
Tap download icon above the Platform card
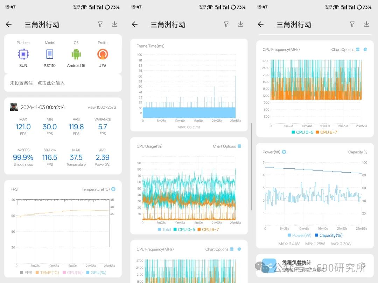tap(114, 24)
